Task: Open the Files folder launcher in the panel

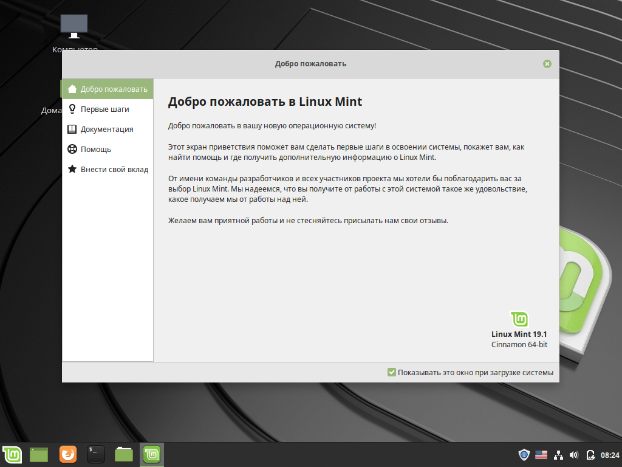Action: (124, 454)
